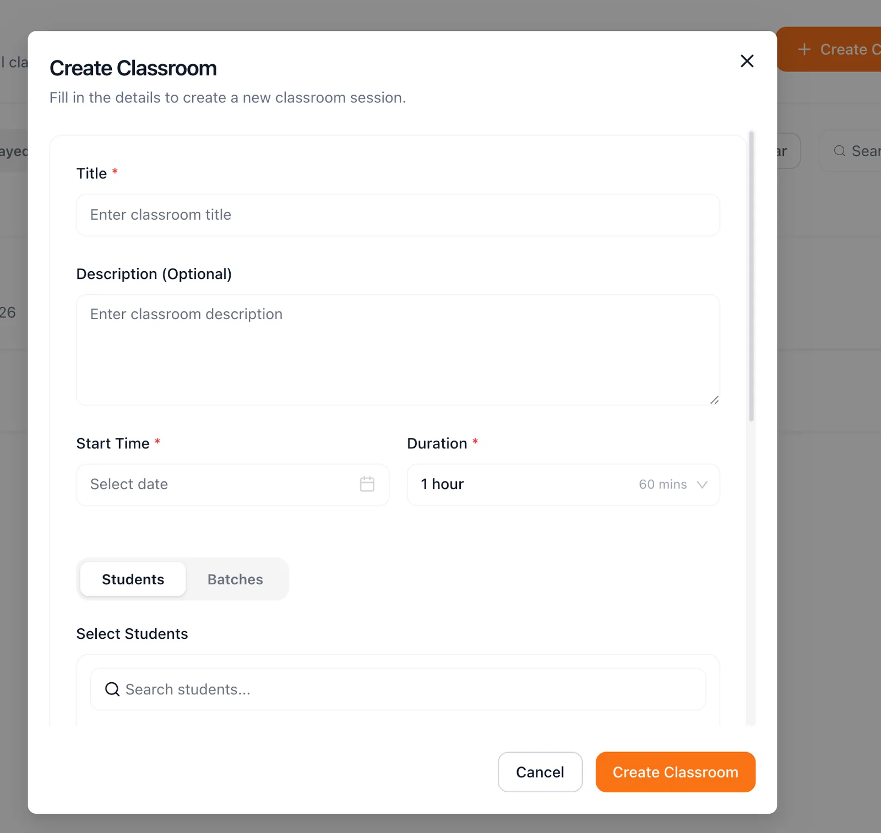
Task: Open the Duration dropdown showing 1 hour
Action: coord(563,484)
